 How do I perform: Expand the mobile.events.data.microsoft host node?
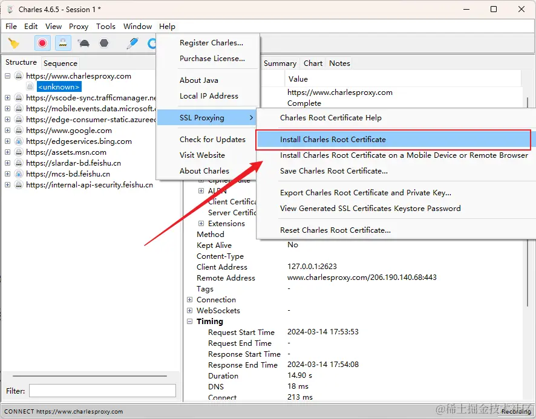(x=7, y=109)
